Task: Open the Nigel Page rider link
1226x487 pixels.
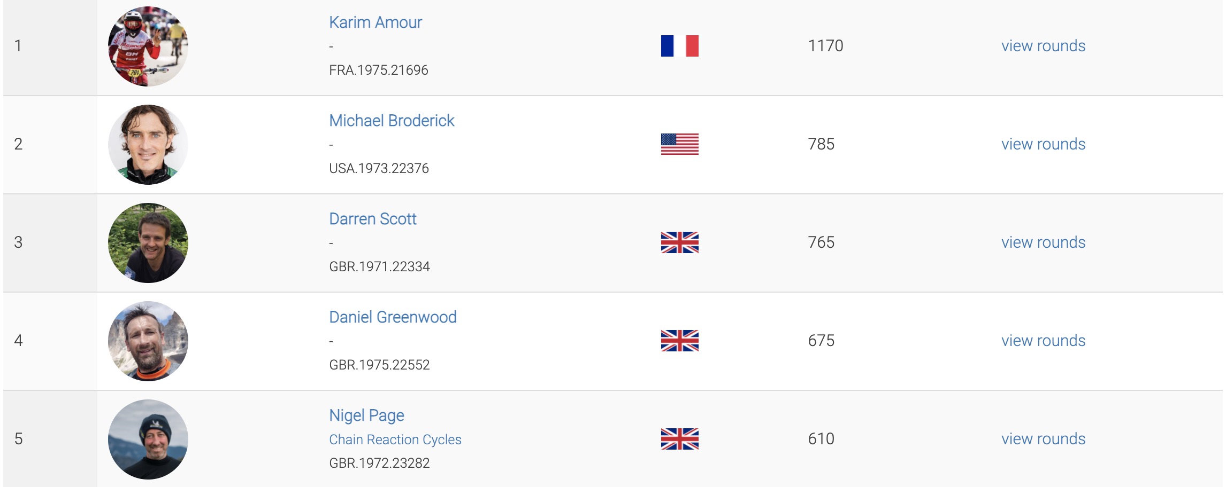Action: pos(366,415)
